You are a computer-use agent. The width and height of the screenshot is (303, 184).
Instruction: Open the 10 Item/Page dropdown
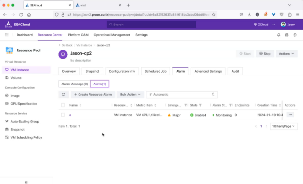pyautogui.click(x=284, y=126)
